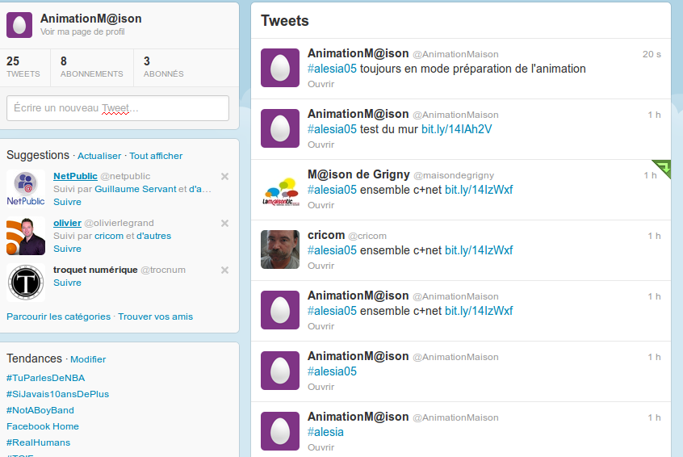Expand 'toujours en mode préparation' tweet with Ouvrir
This screenshot has height=457, width=683.
coord(321,84)
